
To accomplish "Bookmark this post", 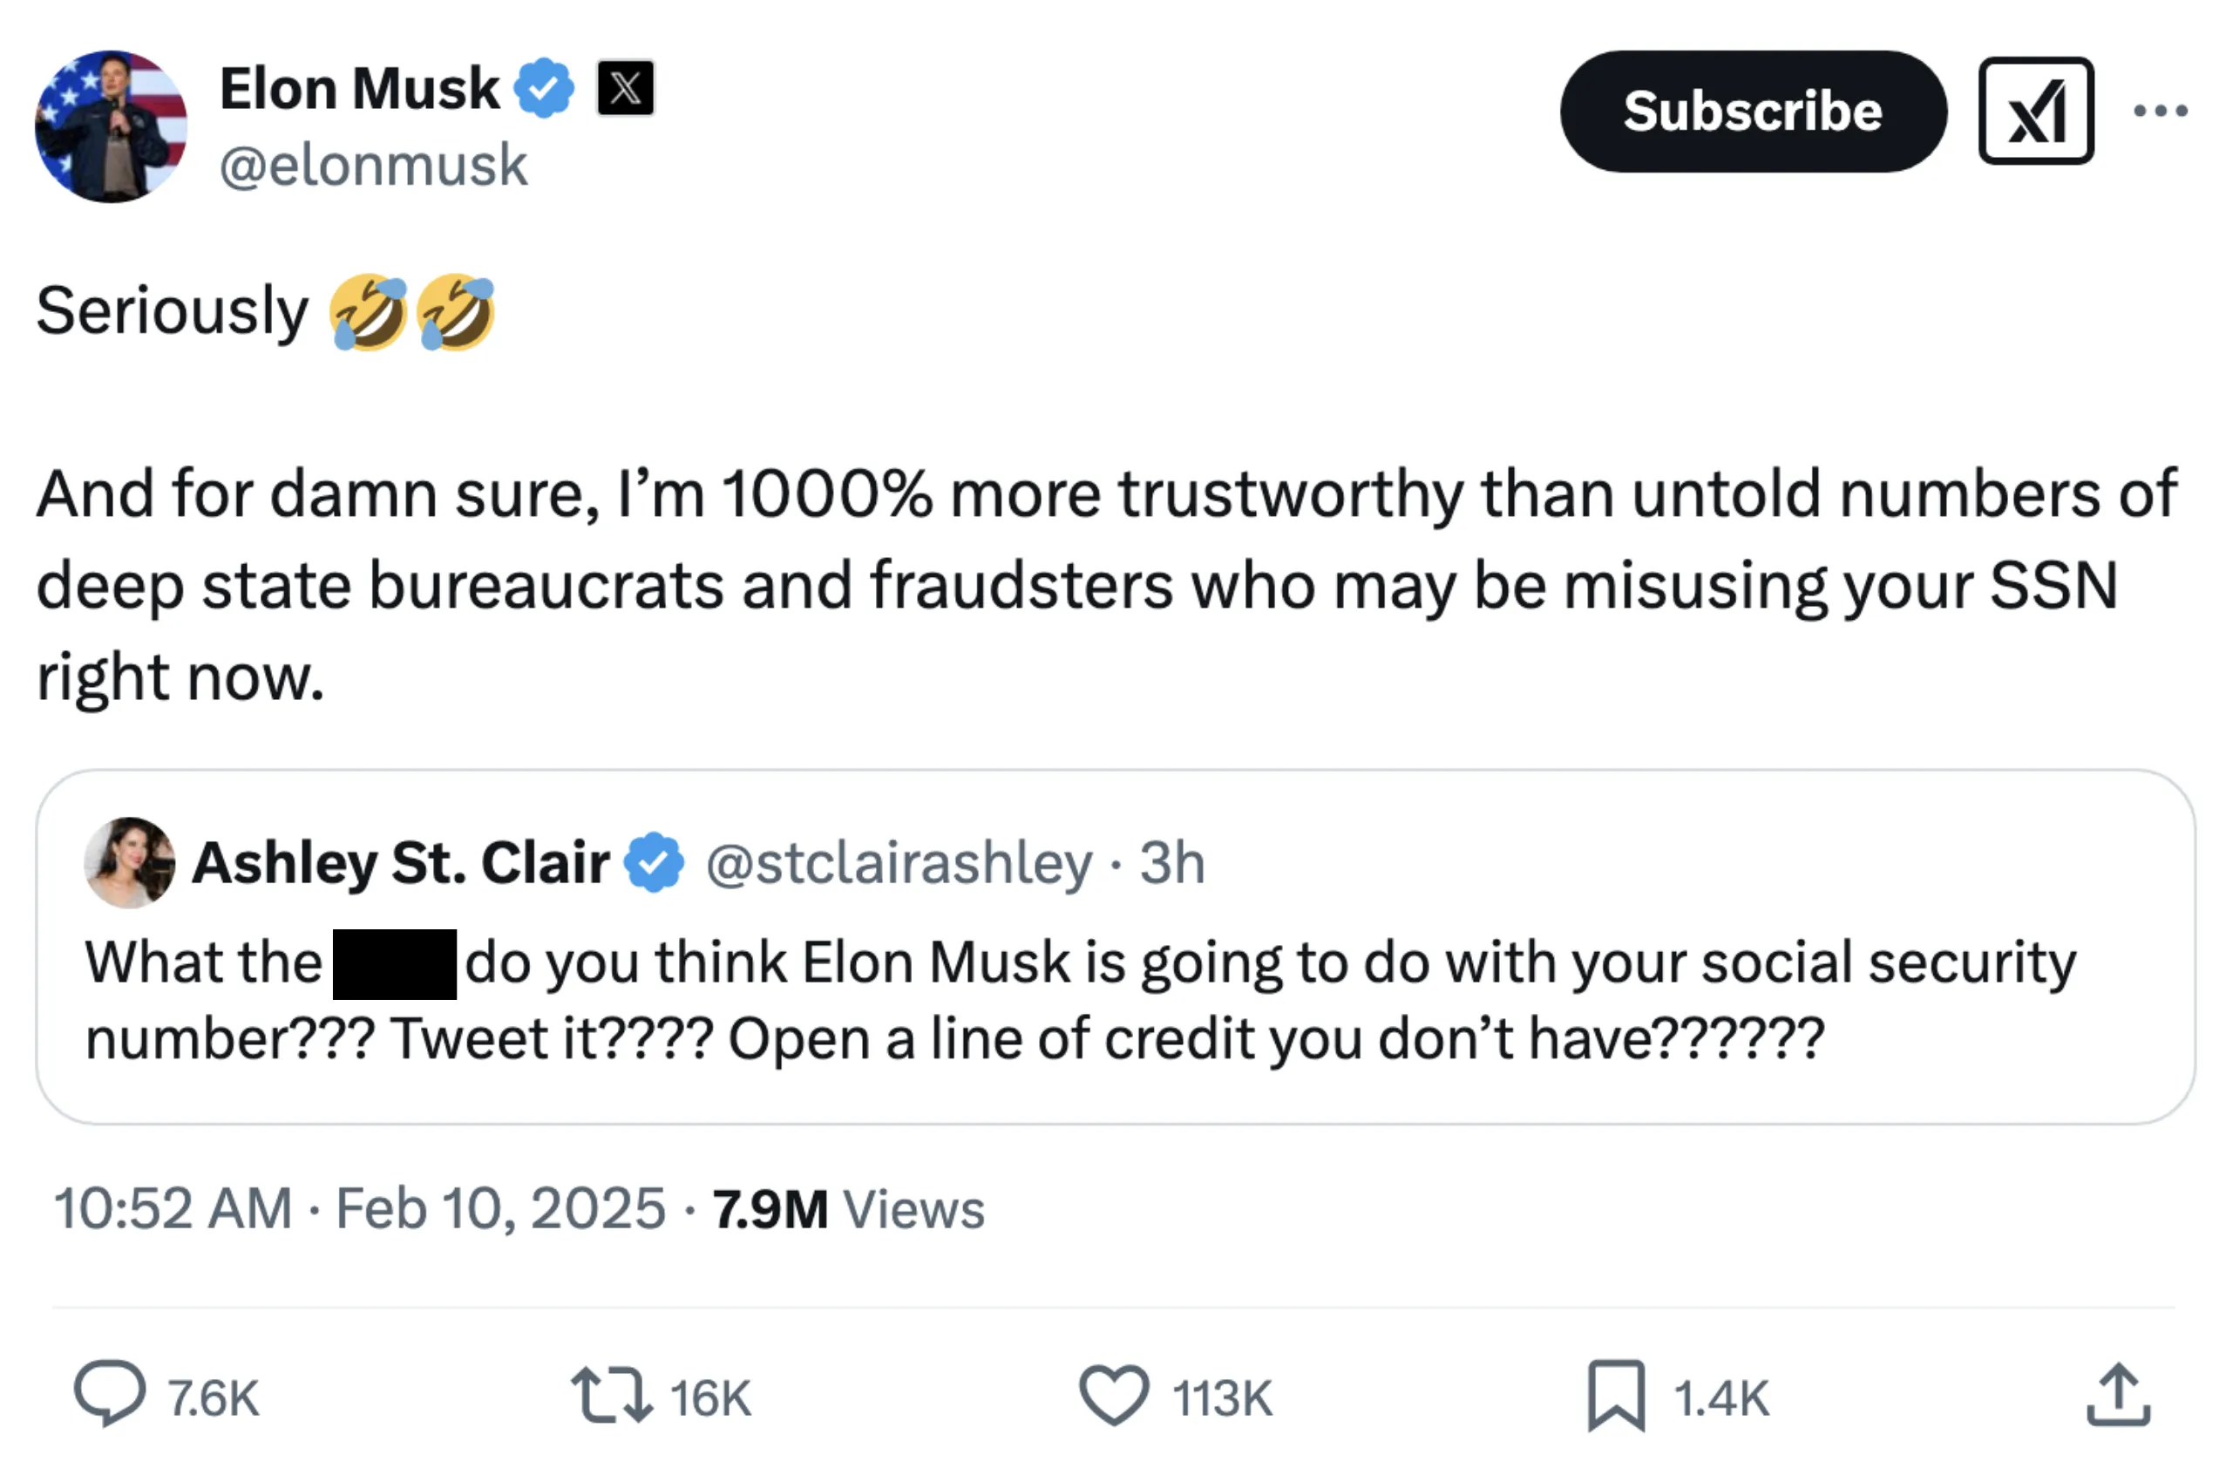I will [1616, 1395].
